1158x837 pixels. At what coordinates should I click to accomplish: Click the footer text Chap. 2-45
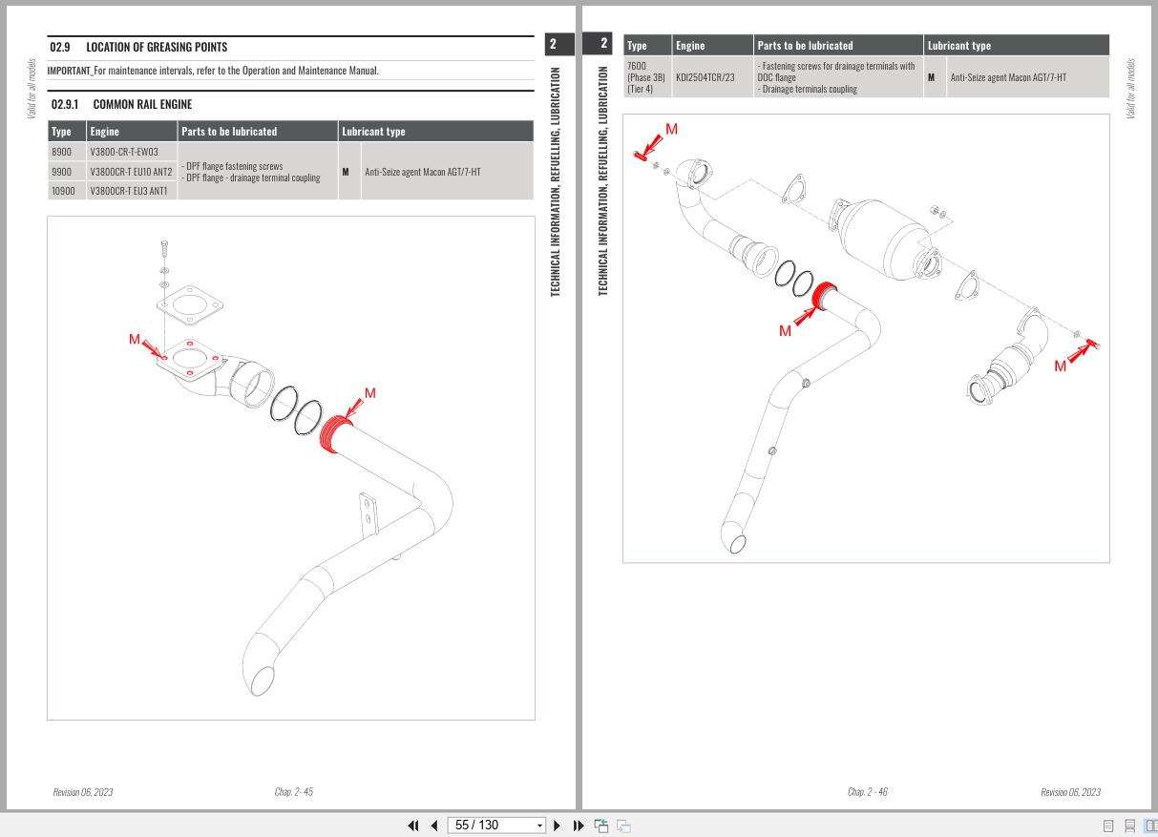294,791
